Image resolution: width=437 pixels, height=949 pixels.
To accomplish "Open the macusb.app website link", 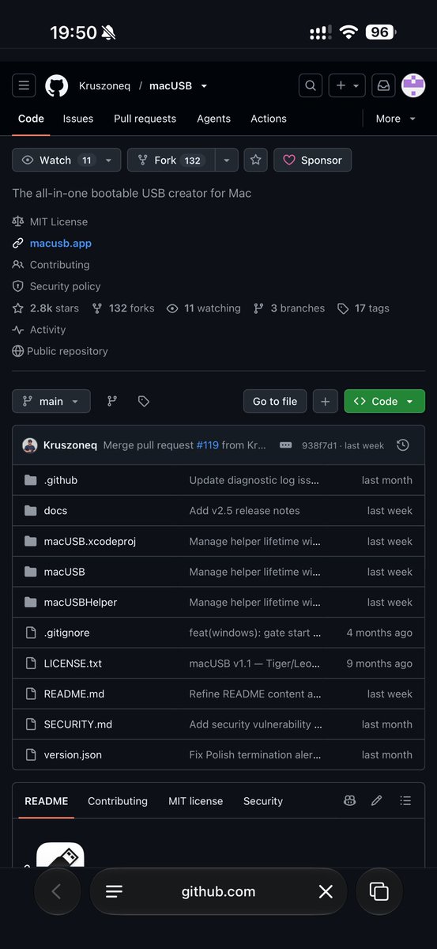I will pyautogui.click(x=61, y=244).
